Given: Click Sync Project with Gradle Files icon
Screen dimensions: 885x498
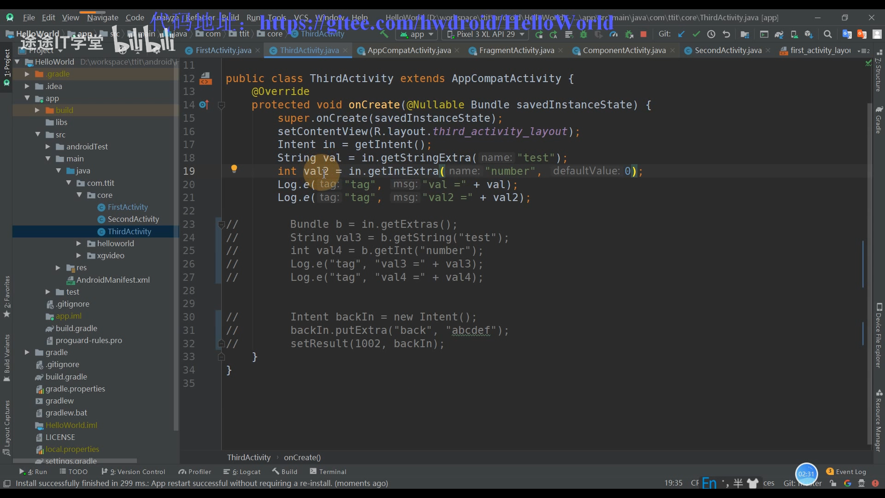Looking at the screenshot, I should [x=779, y=35].
